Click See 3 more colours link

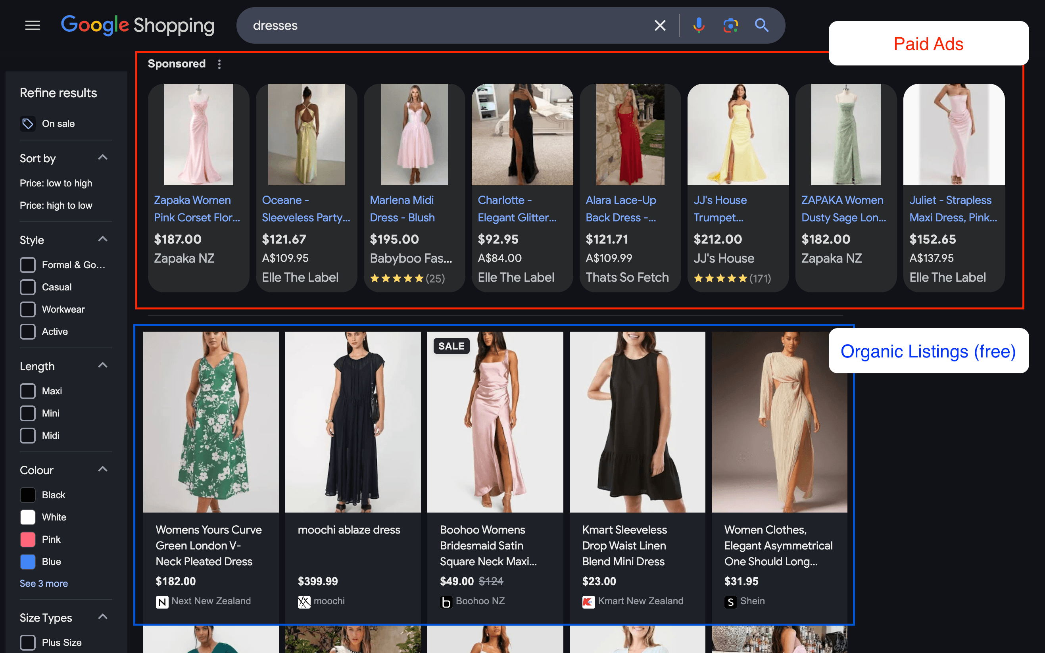(x=44, y=584)
